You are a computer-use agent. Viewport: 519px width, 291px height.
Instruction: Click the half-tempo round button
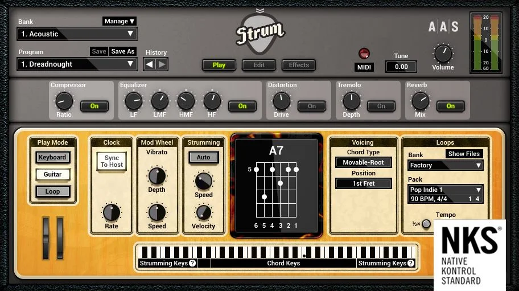pos(426,224)
